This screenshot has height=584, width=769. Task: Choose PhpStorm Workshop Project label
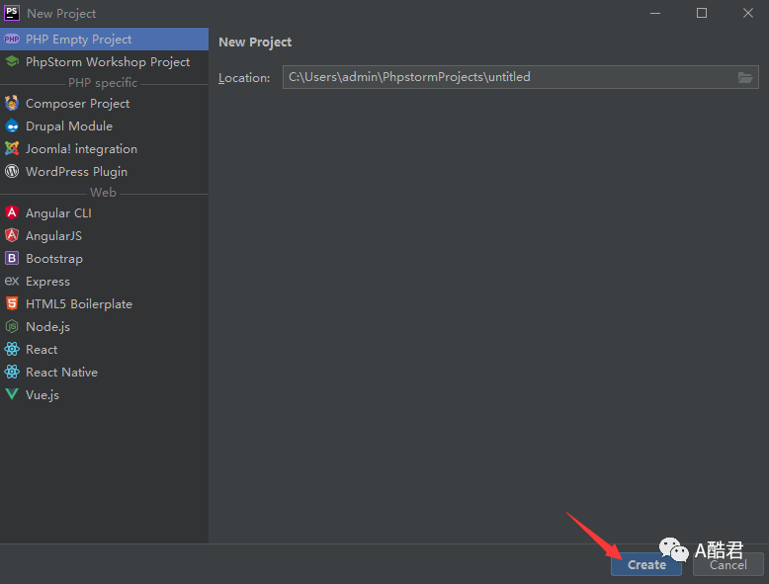108,62
